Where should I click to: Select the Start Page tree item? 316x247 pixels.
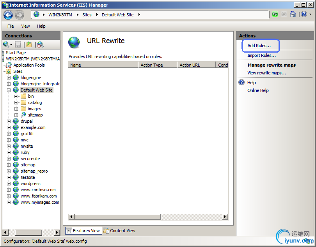click(16, 53)
